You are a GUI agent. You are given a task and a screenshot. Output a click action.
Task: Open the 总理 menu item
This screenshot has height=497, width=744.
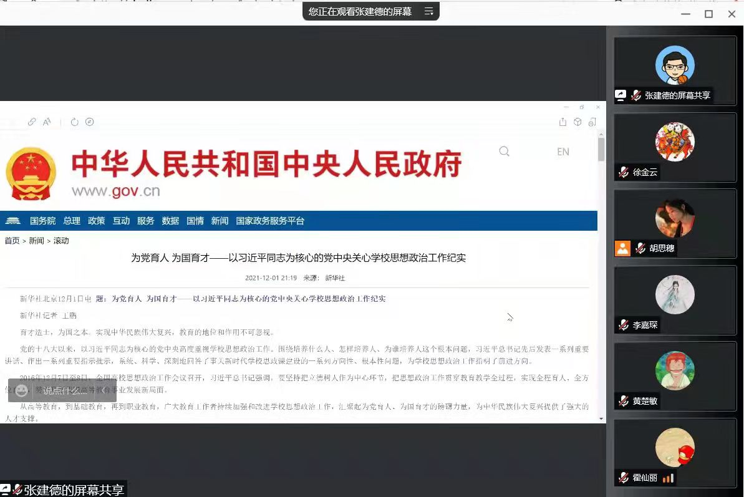tap(72, 221)
